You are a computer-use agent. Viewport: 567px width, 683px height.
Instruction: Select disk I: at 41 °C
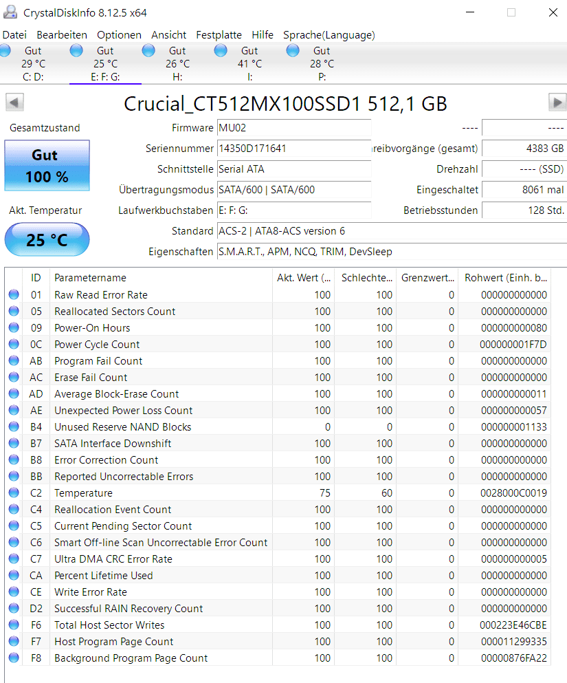pos(249,63)
